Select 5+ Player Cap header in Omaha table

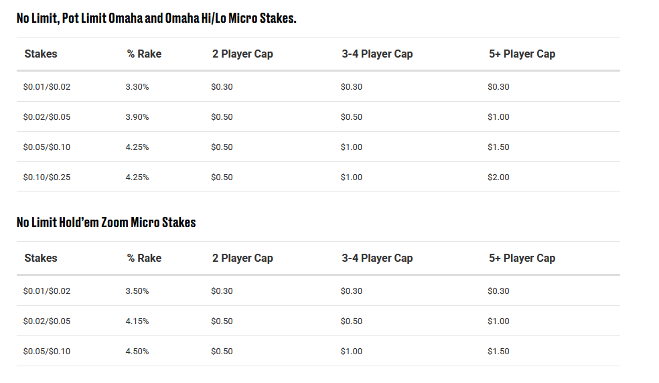(x=522, y=54)
